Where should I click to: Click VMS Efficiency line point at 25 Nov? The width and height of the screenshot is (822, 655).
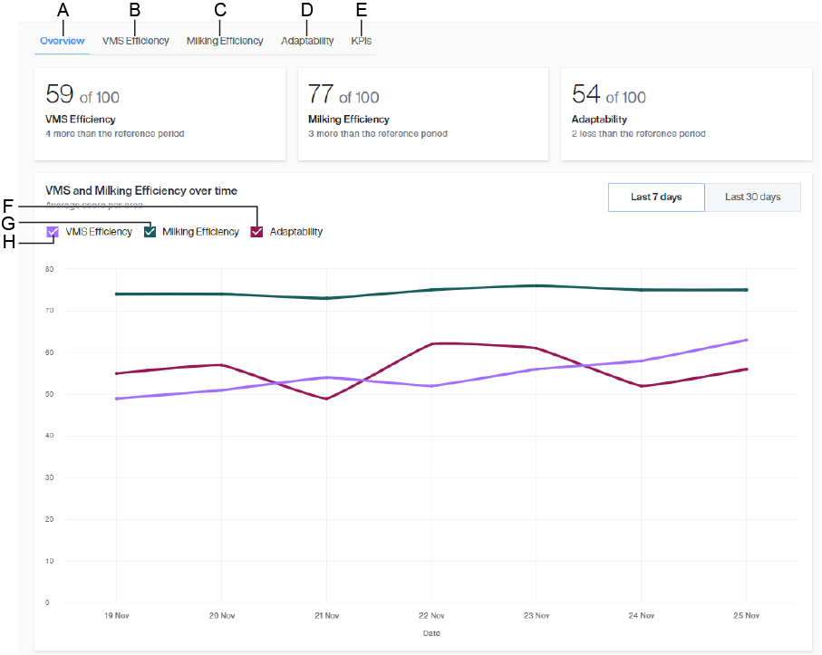point(746,340)
